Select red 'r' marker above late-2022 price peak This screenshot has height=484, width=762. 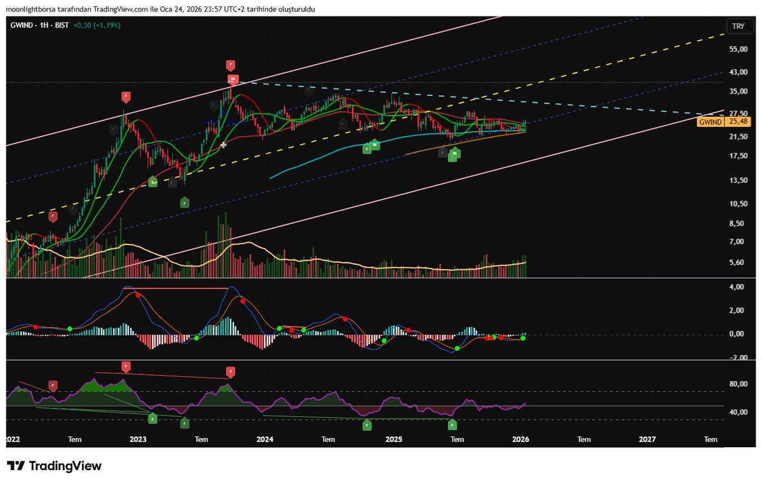tap(126, 97)
